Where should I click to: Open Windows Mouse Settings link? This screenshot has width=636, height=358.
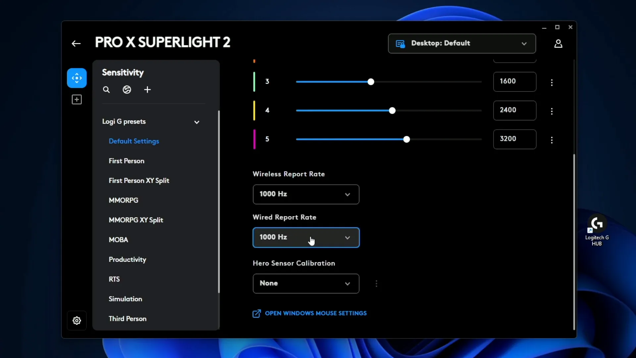point(310,313)
